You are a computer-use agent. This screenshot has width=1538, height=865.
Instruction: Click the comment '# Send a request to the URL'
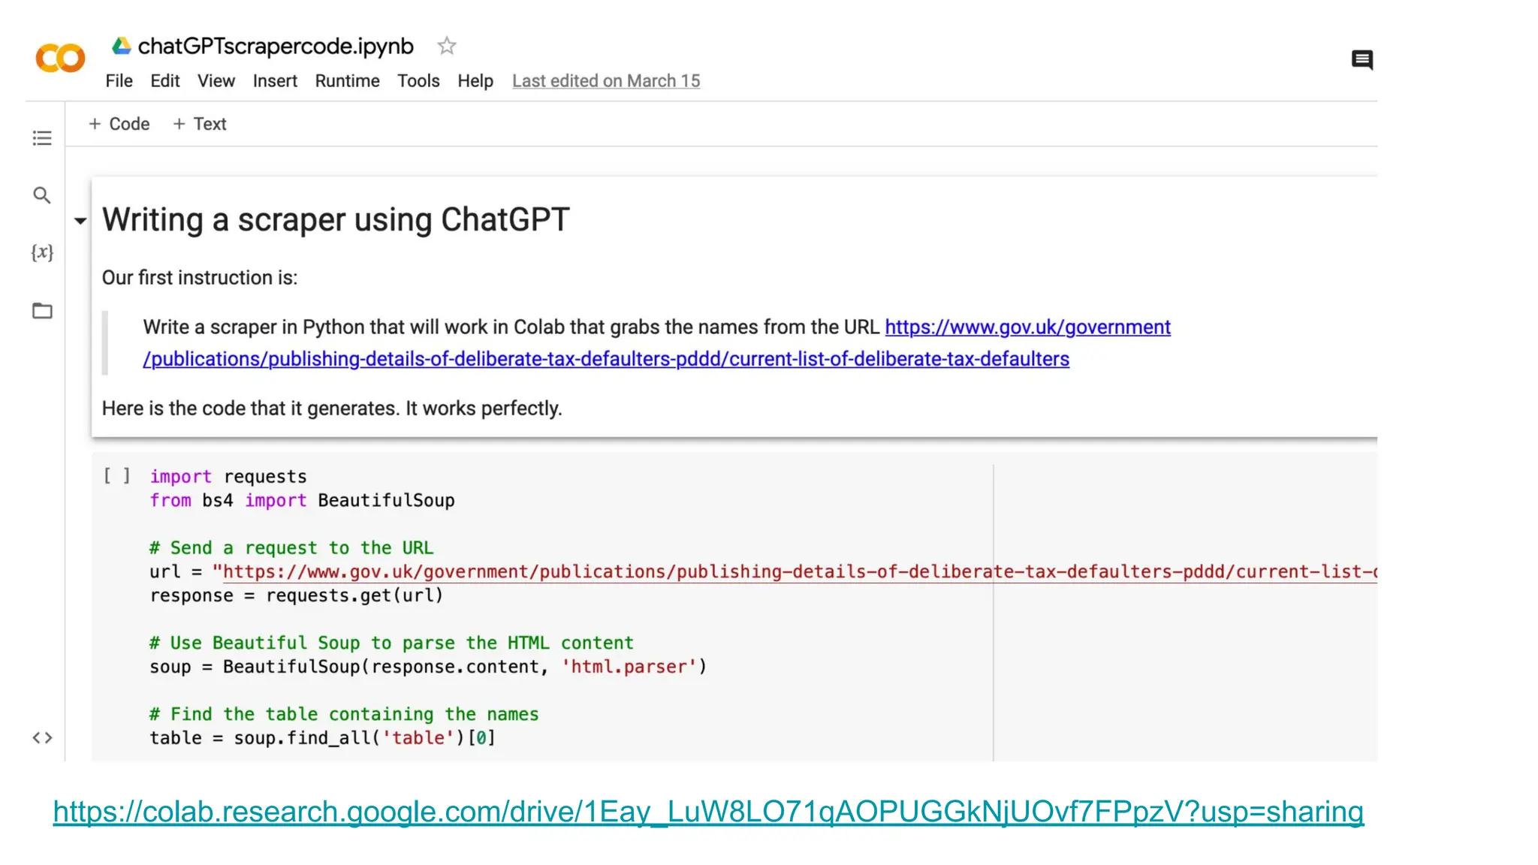coord(291,548)
